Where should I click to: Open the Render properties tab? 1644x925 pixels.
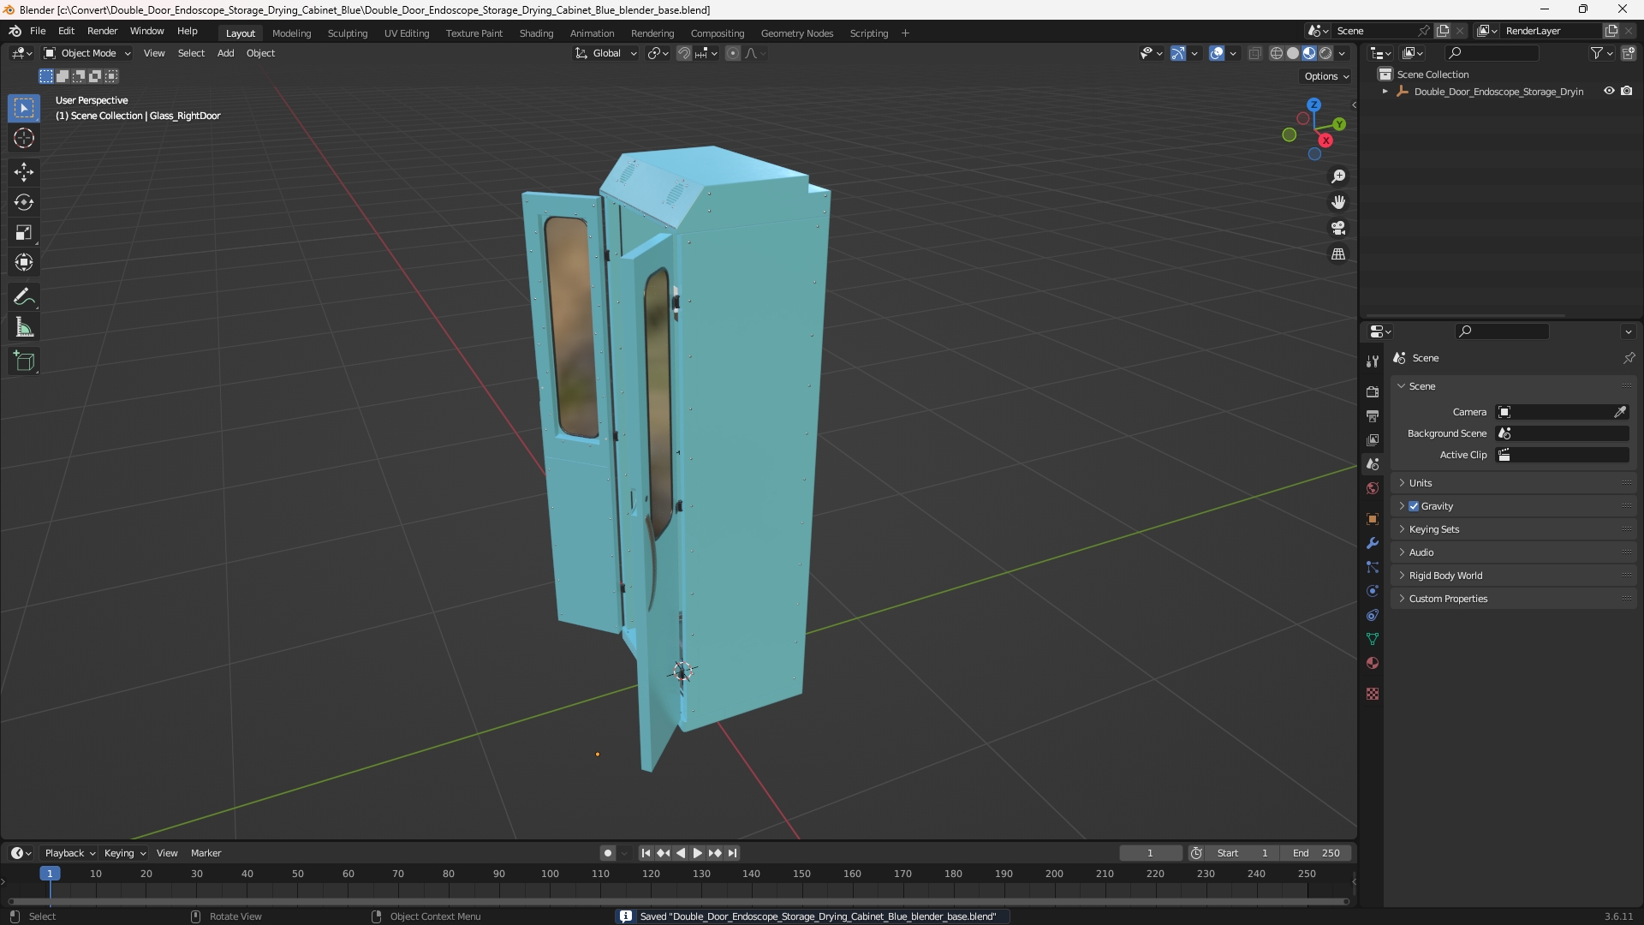[x=1373, y=391]
